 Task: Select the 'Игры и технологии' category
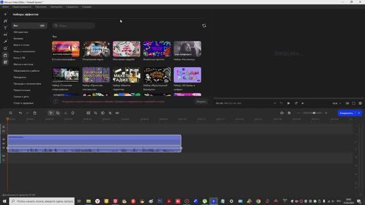tap(24, 51)
